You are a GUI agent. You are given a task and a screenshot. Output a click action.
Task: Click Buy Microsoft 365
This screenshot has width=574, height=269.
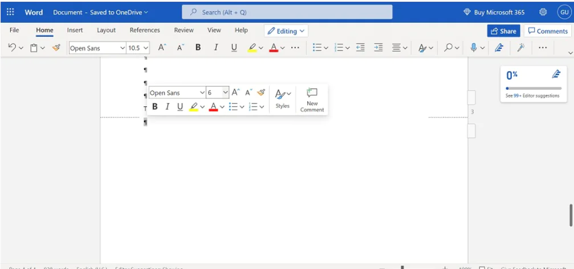pyautogui.click(x=494, y=12)
